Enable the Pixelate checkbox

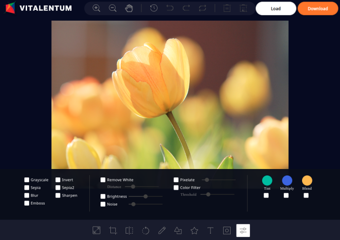coord(176,180)
